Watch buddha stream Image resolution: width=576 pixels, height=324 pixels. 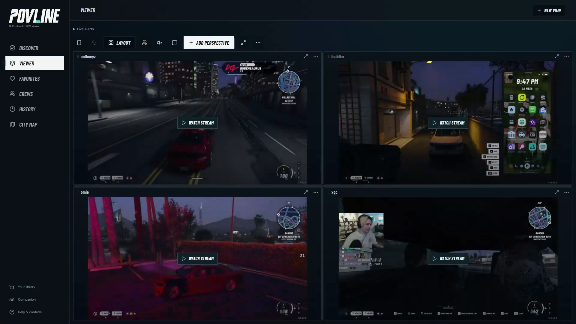click(448, 123)
